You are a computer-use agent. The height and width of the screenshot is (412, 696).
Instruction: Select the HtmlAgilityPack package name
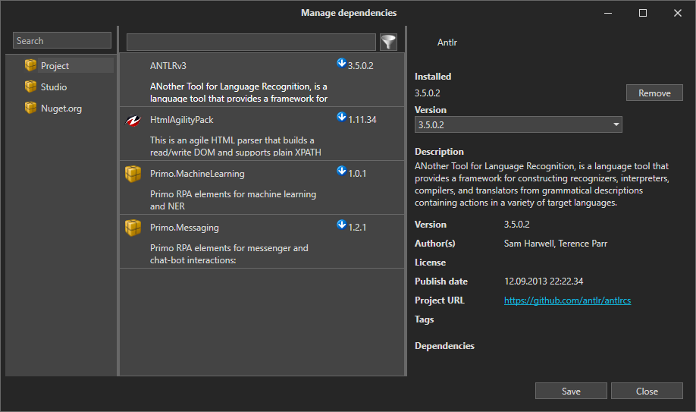(x=181, y=120)
